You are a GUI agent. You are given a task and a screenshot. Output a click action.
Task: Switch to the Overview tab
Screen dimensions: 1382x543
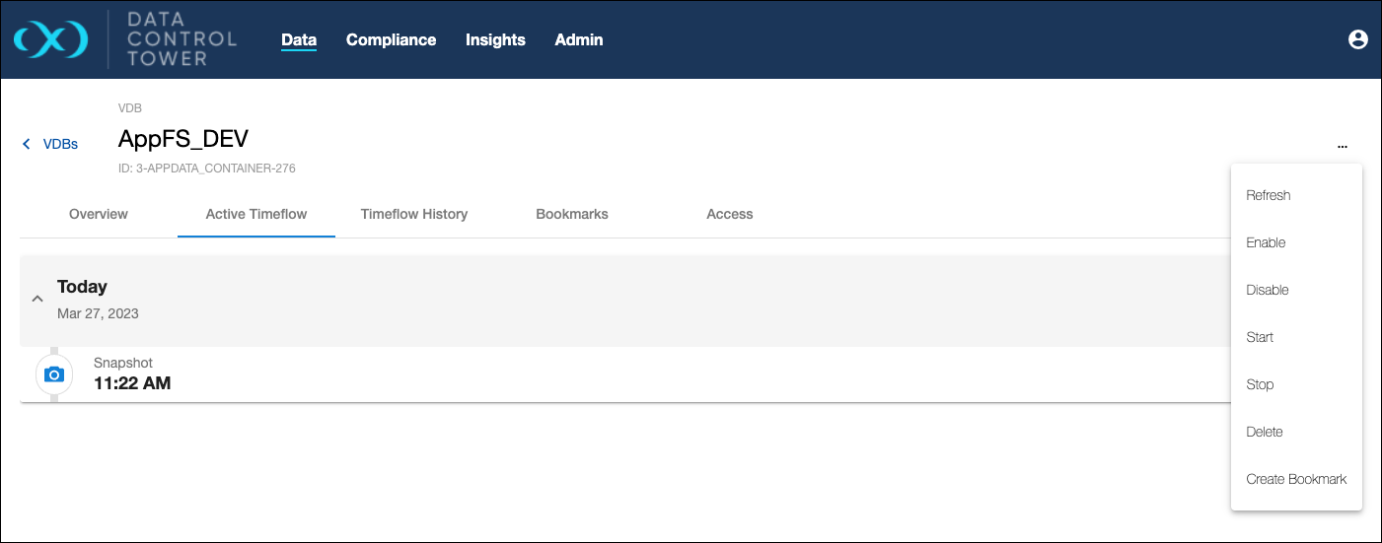pos(99,214)
